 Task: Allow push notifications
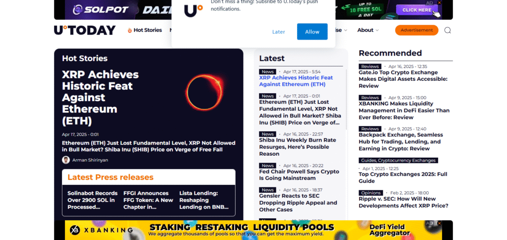[312, 32]
